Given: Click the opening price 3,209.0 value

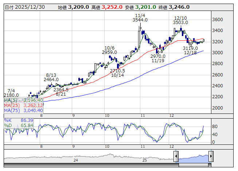Looking at the screenshot, I should tap(78, 7).
